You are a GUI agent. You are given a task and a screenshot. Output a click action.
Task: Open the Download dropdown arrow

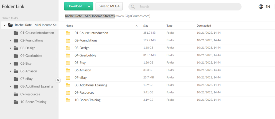pyautogui.click(x=89, y=6)
